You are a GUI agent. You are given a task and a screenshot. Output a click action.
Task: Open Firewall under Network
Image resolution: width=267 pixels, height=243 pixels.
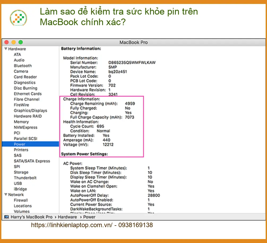coord(21,200)
